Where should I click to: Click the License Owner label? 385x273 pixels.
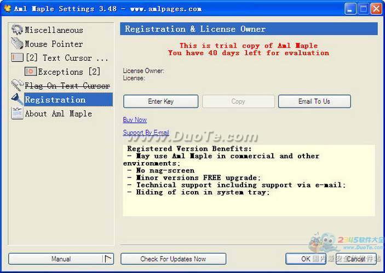(x=143, y=71)
